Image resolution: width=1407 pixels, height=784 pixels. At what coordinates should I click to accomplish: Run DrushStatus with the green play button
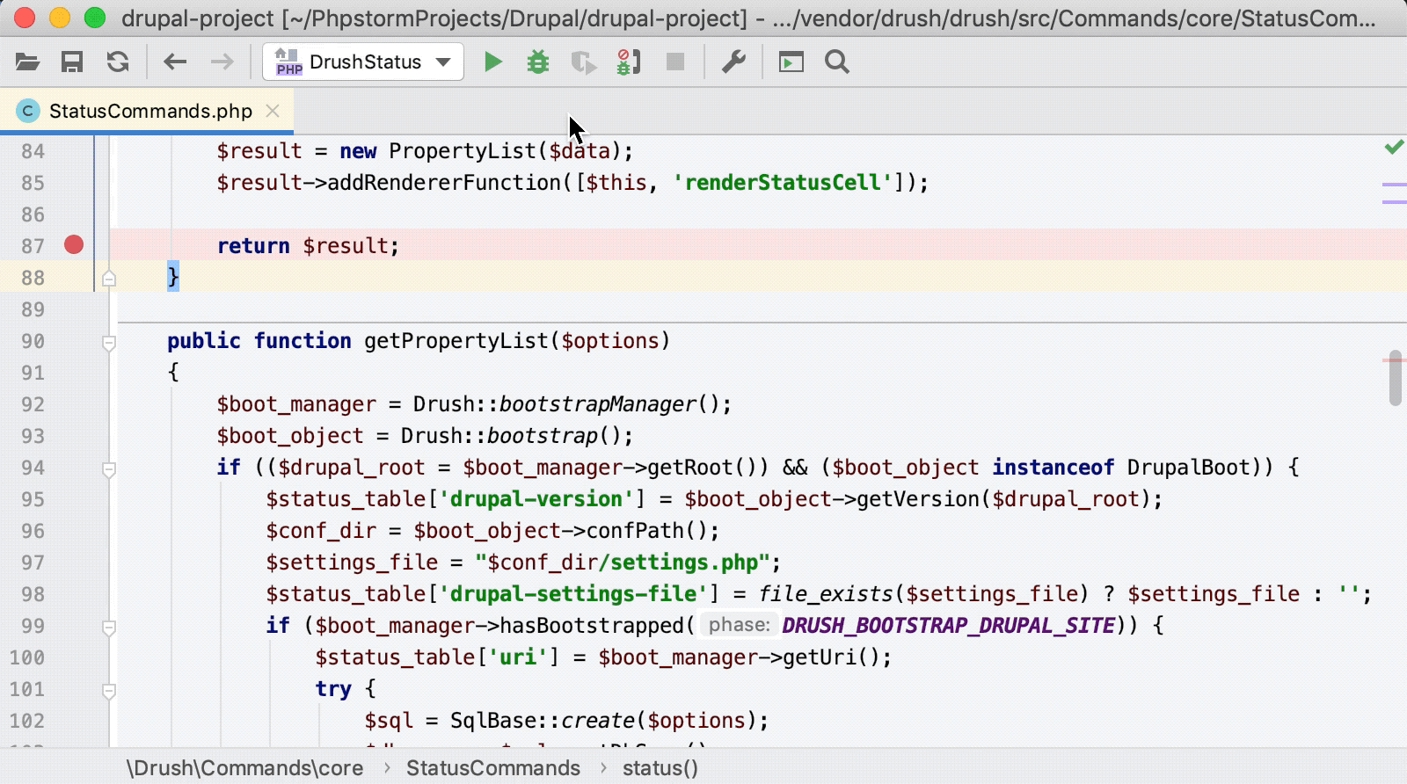(x=493, y=62)
